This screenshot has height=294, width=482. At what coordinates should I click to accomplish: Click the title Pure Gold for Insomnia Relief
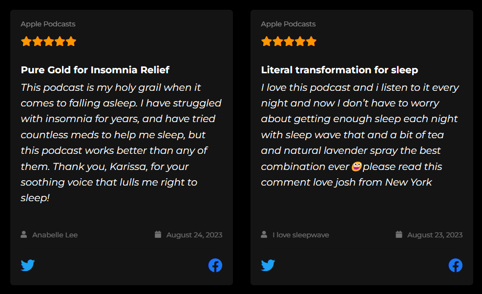point(95,70)
